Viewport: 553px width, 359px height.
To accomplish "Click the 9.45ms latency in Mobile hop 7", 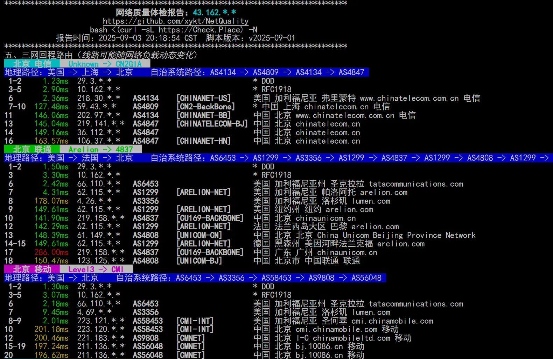I will [56, 312].
